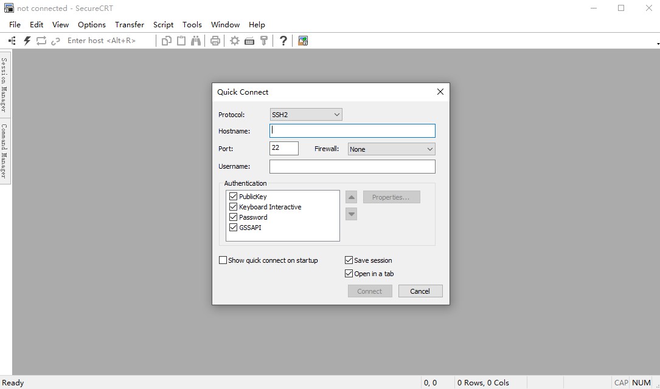This screenshot has height=389, width=660.
Task: Click the Hostname input field
Action: point(352,130)
